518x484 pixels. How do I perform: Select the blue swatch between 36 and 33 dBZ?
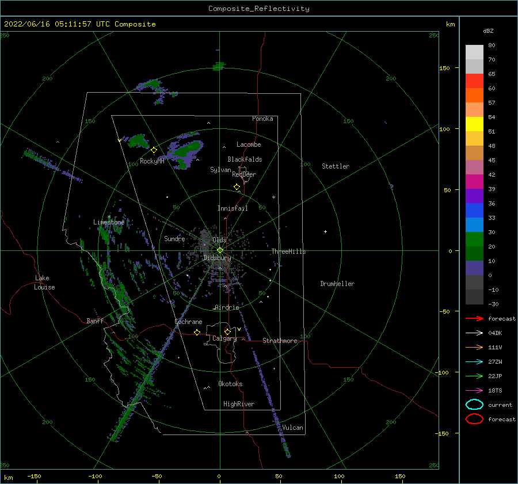click(474, 211)
